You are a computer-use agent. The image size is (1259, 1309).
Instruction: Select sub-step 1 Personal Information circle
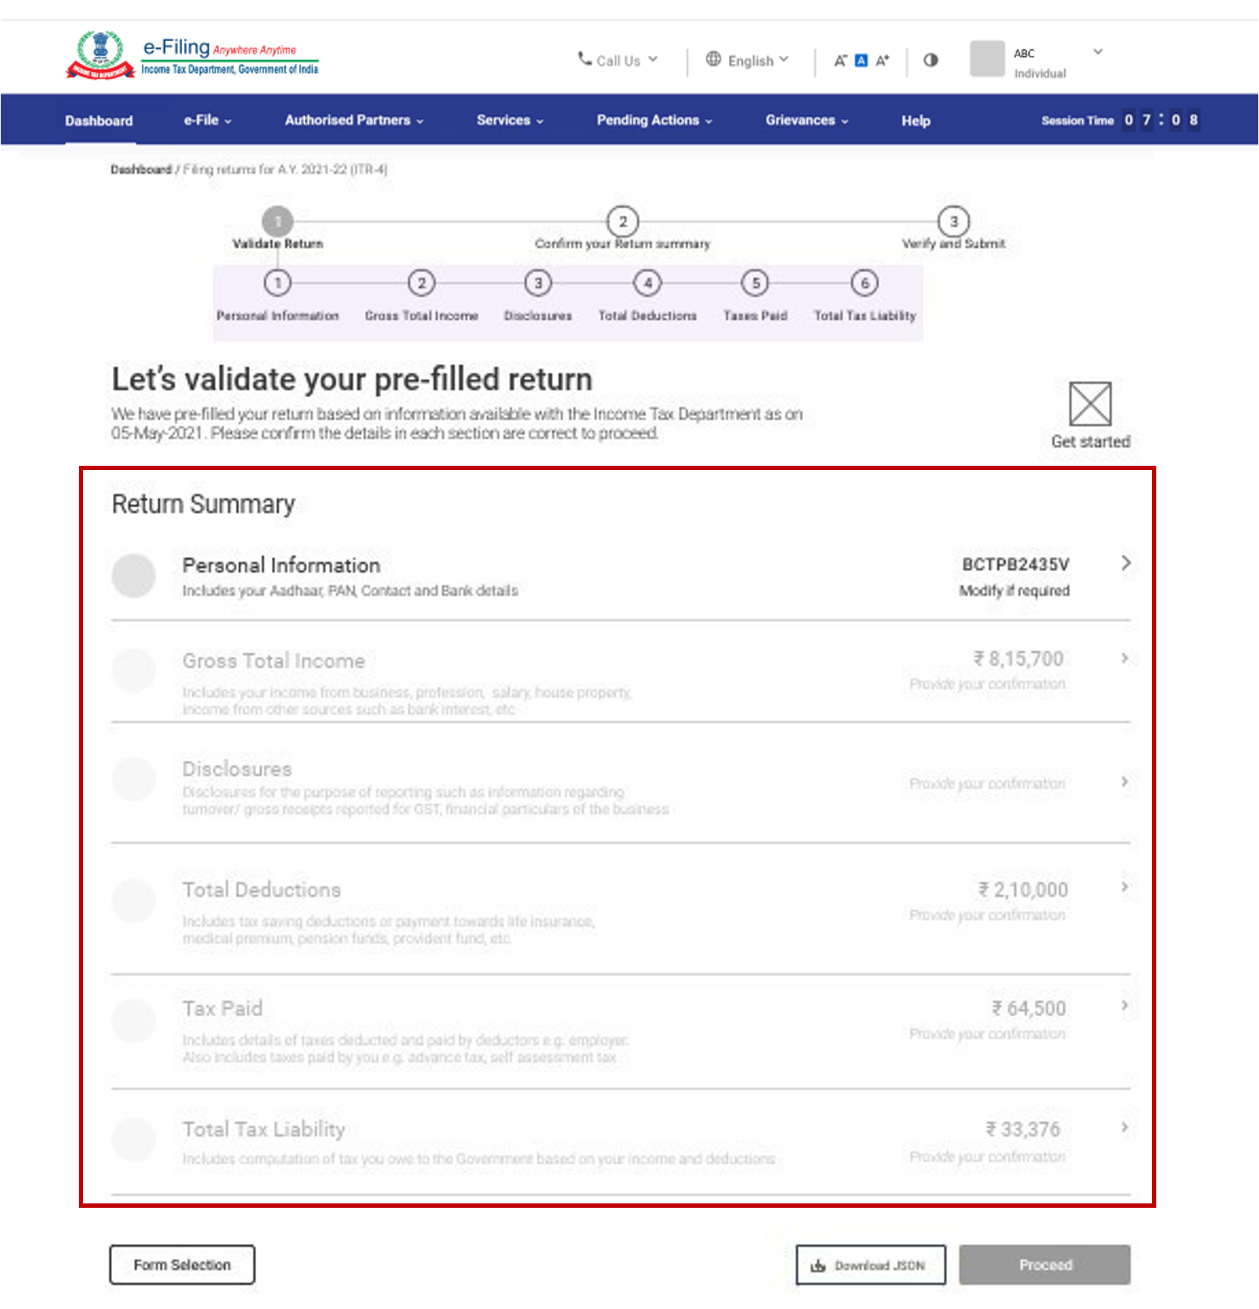pyautogui.click(x=278, y=283)
